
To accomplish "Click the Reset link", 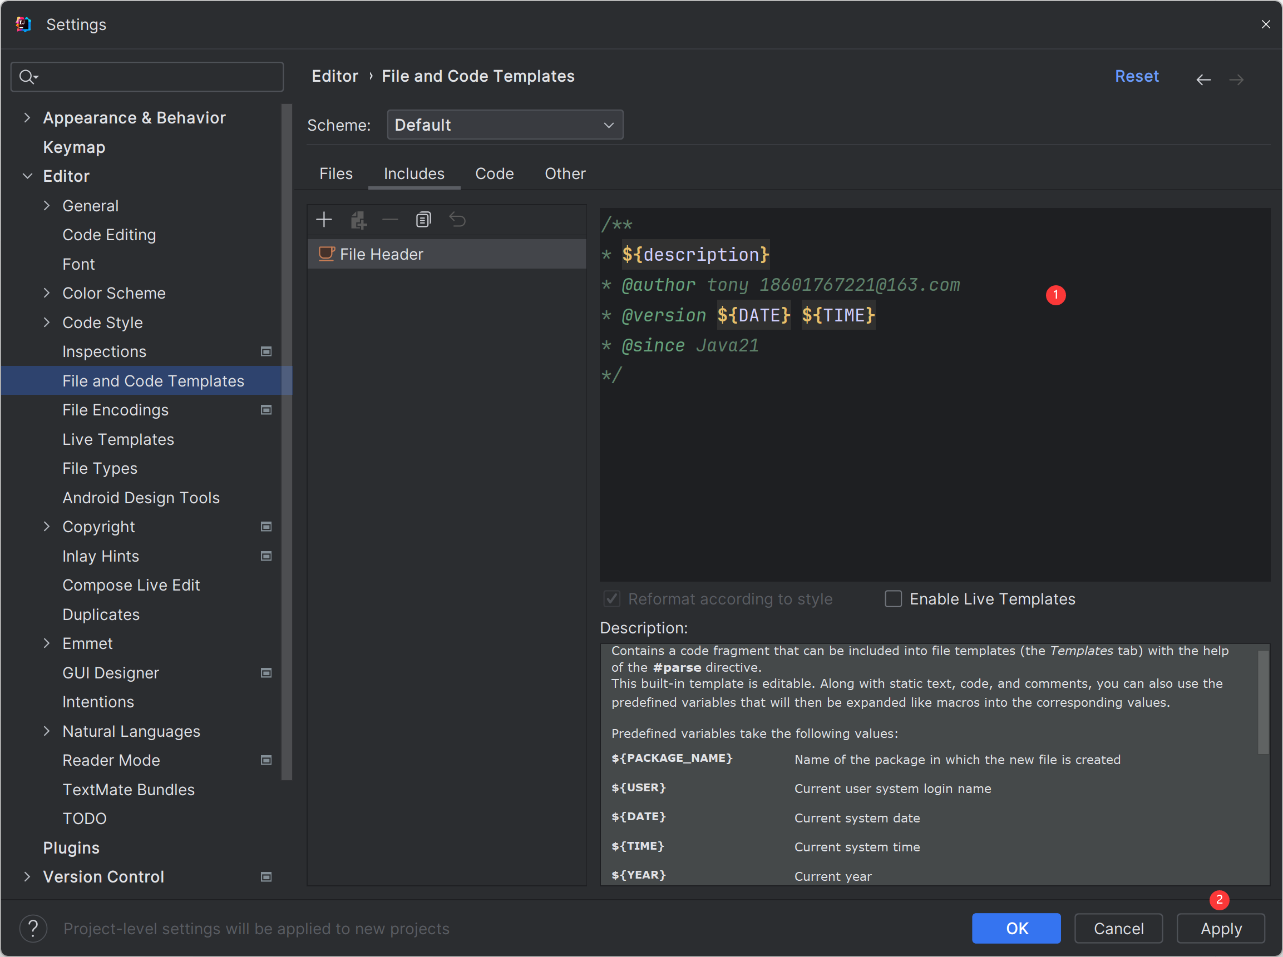I will (1137, 77).
